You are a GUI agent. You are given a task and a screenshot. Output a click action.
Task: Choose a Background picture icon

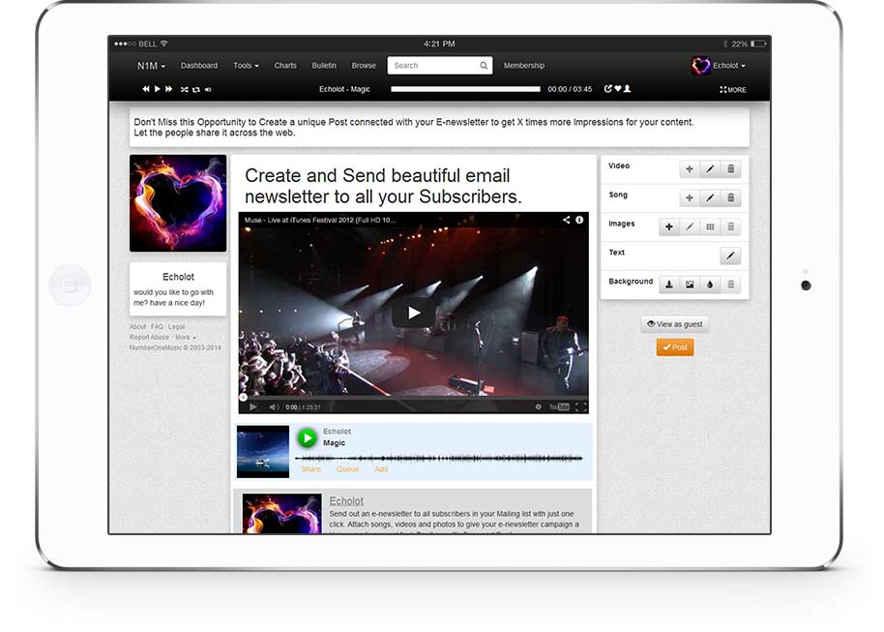[690, 285]
